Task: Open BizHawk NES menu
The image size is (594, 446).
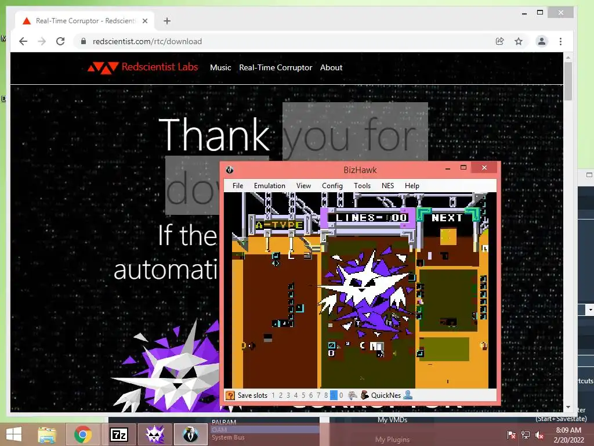Action: click(387, 185)
